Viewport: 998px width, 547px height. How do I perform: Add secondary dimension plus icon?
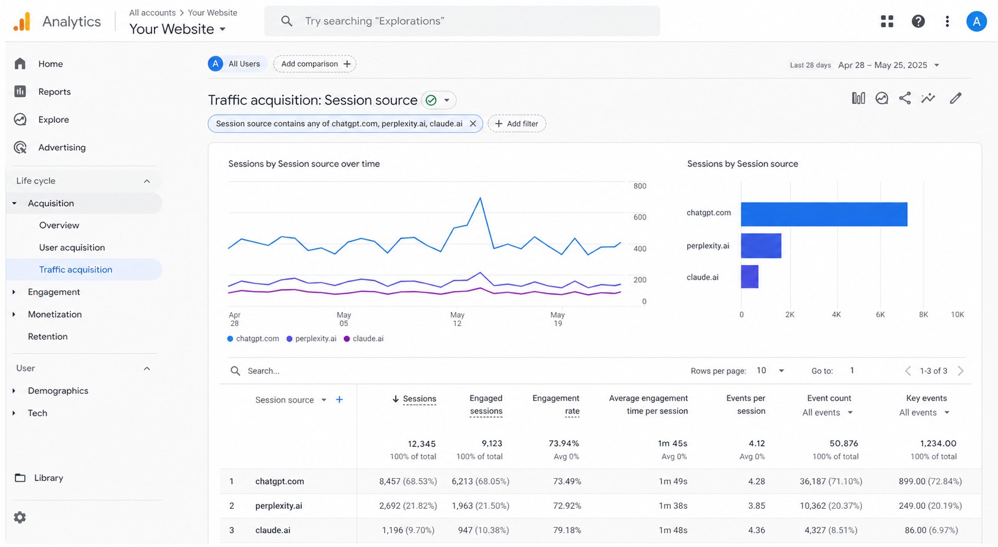click(340, 400)
